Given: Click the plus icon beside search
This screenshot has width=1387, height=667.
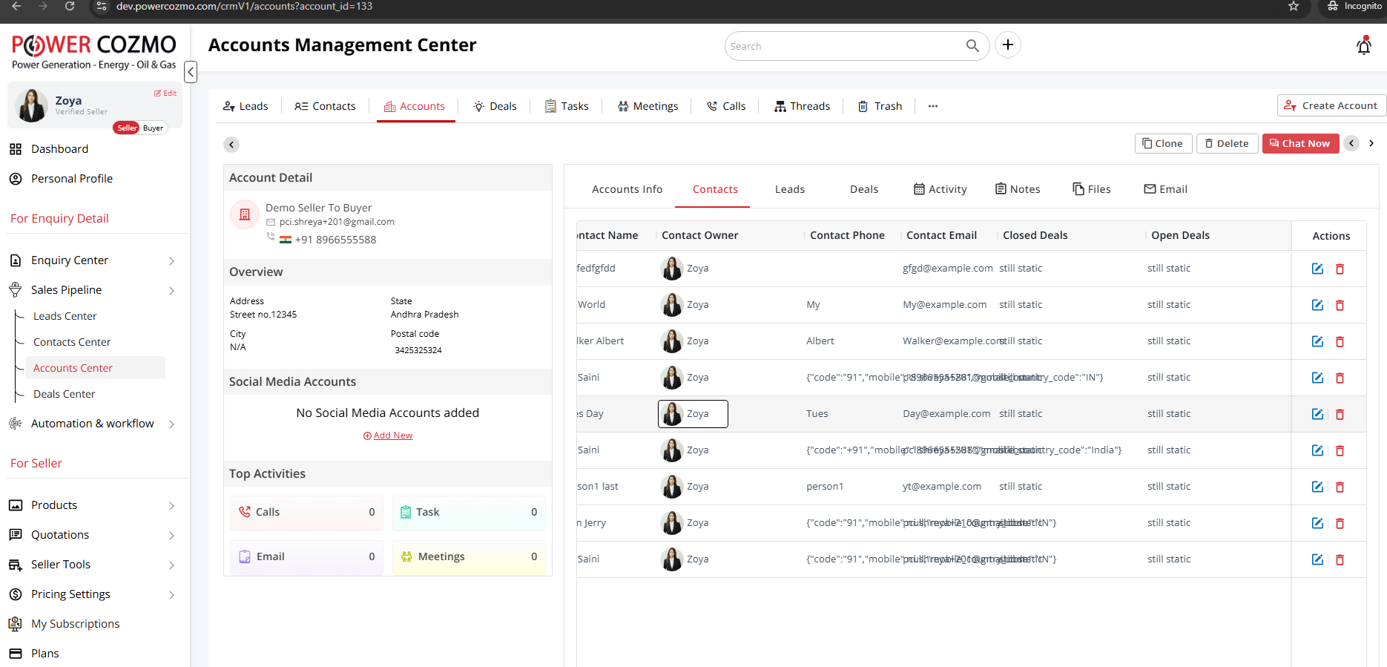Looking at the screenshot, I should click(1007, 45).
